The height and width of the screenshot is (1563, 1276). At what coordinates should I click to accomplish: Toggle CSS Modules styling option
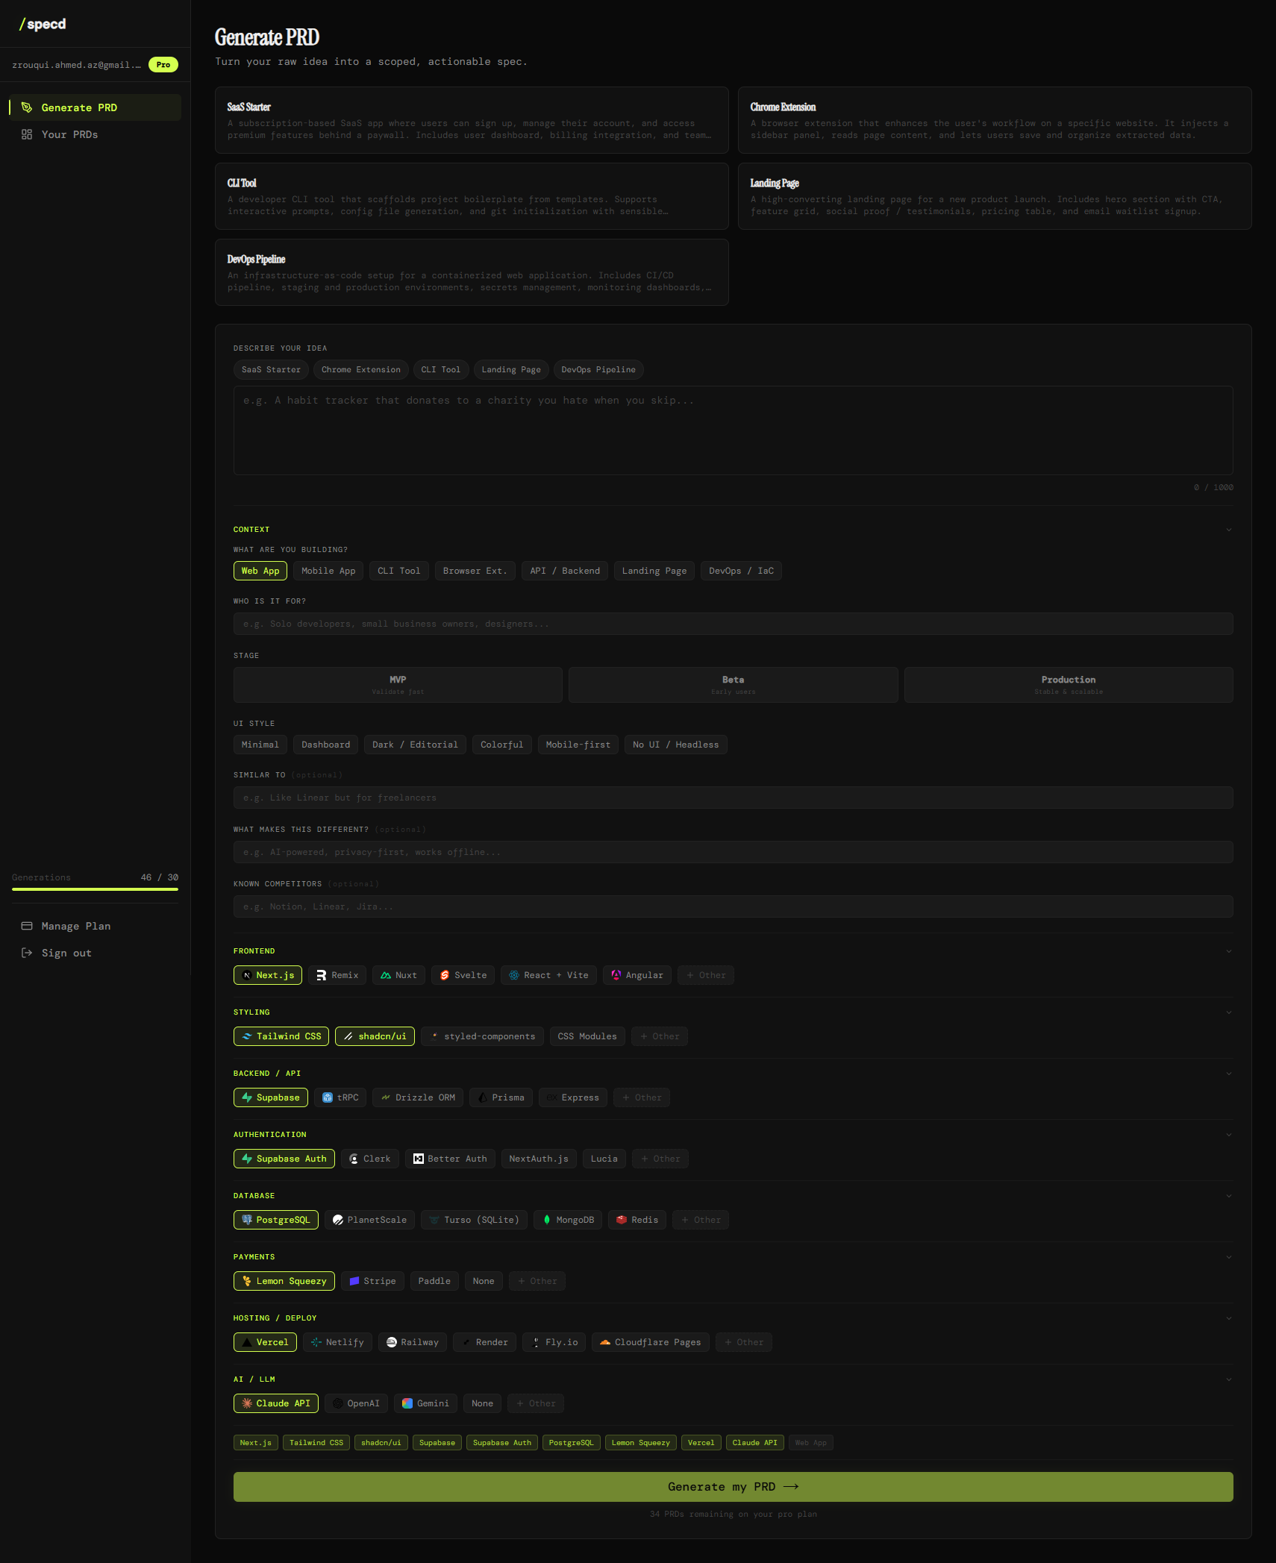click(x=587, y=1036)
